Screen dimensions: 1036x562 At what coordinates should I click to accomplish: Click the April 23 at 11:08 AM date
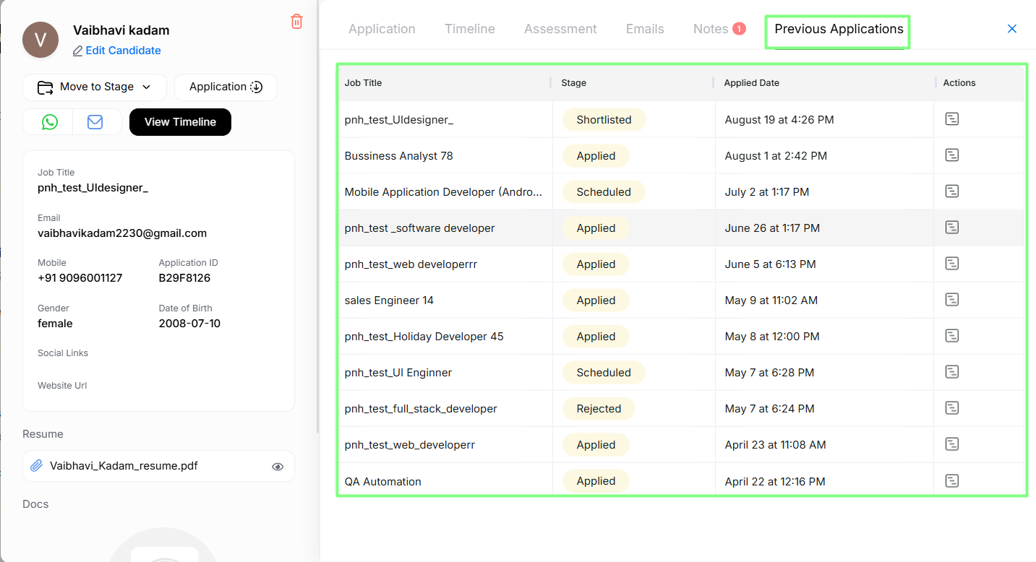(x=776, y=445)
